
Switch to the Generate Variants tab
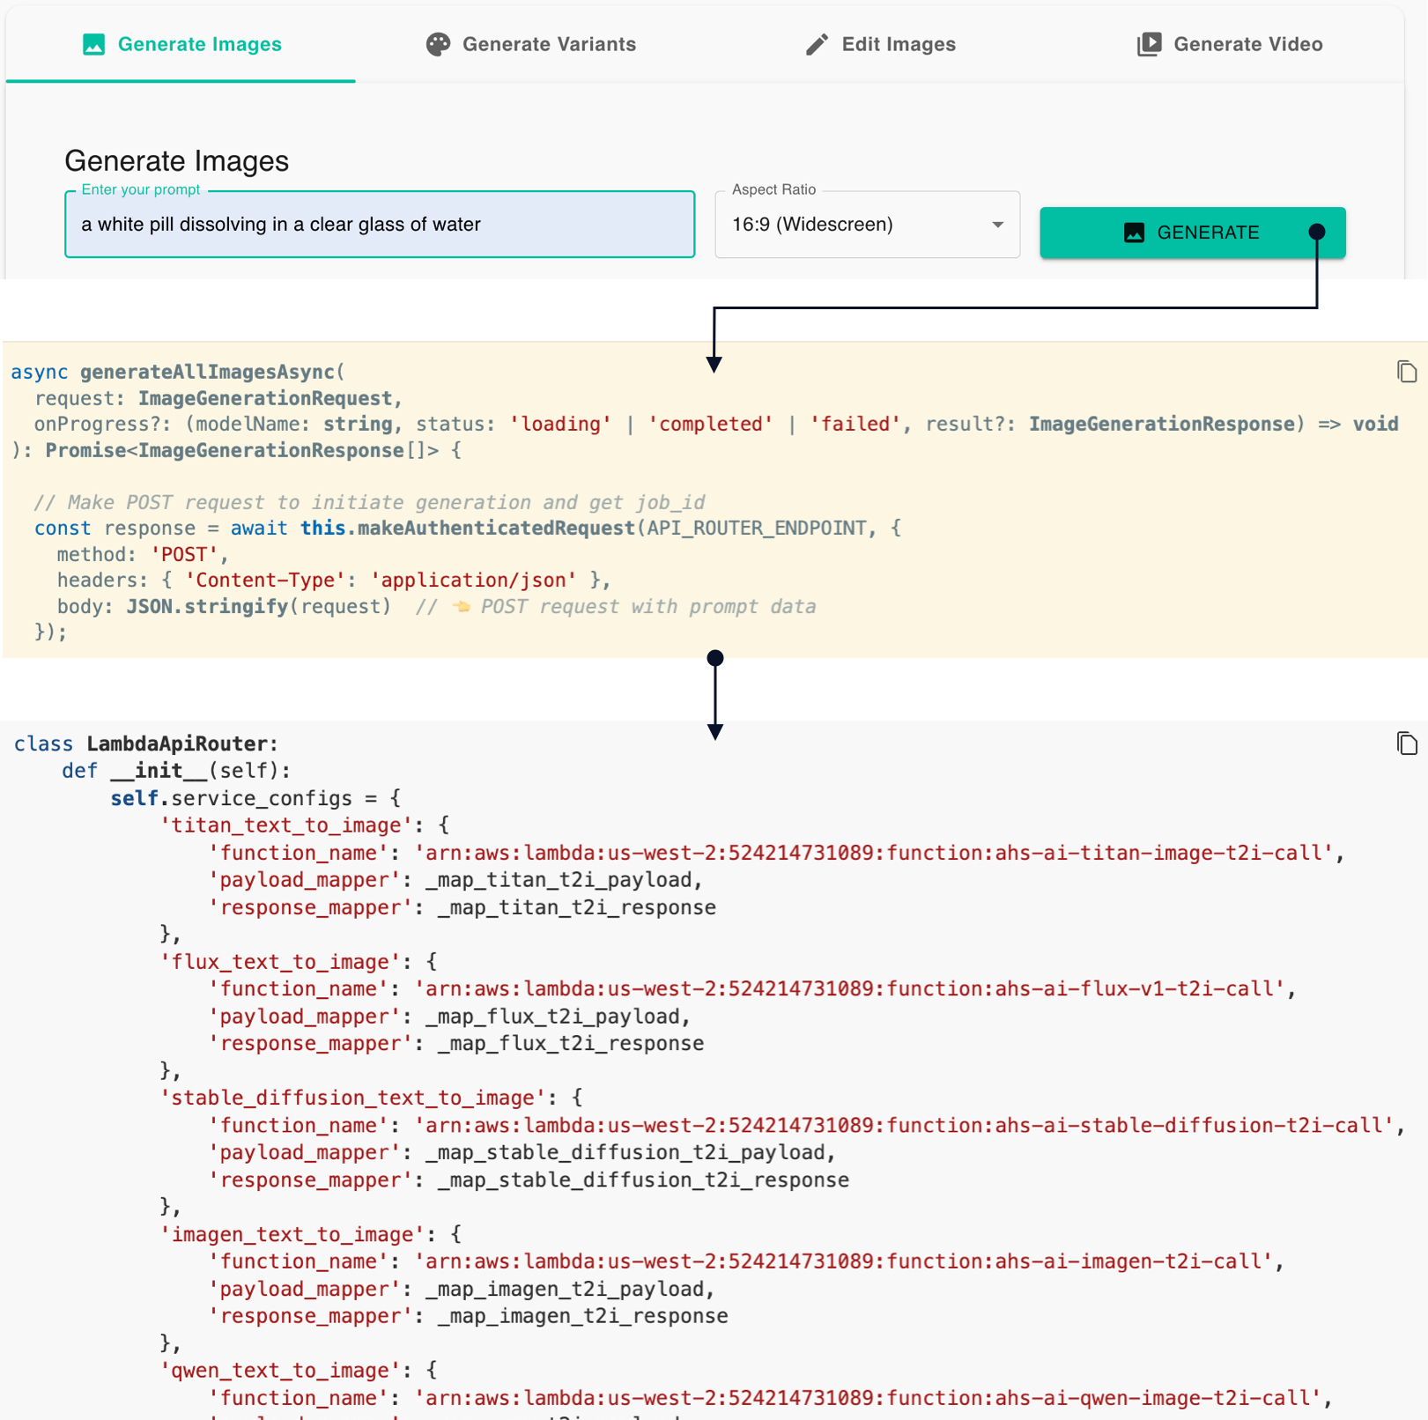pyautogui.click(x=548, y=44)
